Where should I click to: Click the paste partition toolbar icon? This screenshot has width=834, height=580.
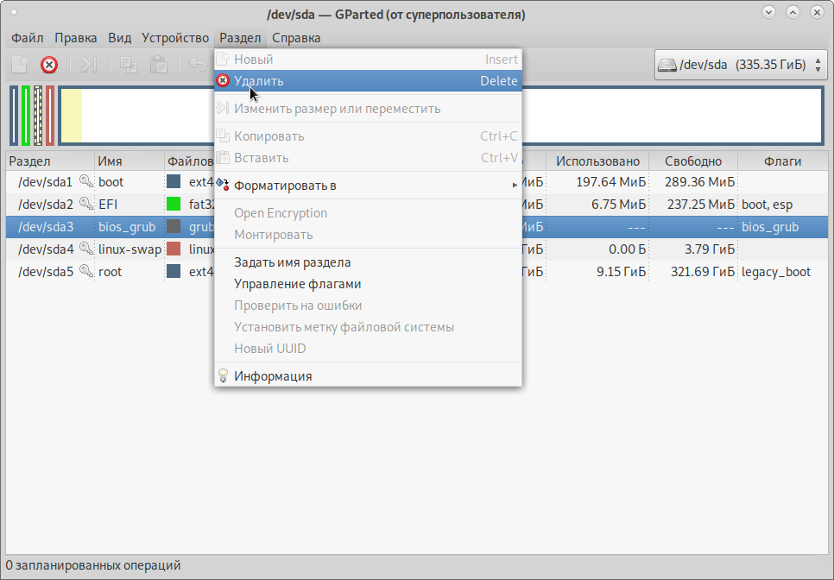(159, 65)
